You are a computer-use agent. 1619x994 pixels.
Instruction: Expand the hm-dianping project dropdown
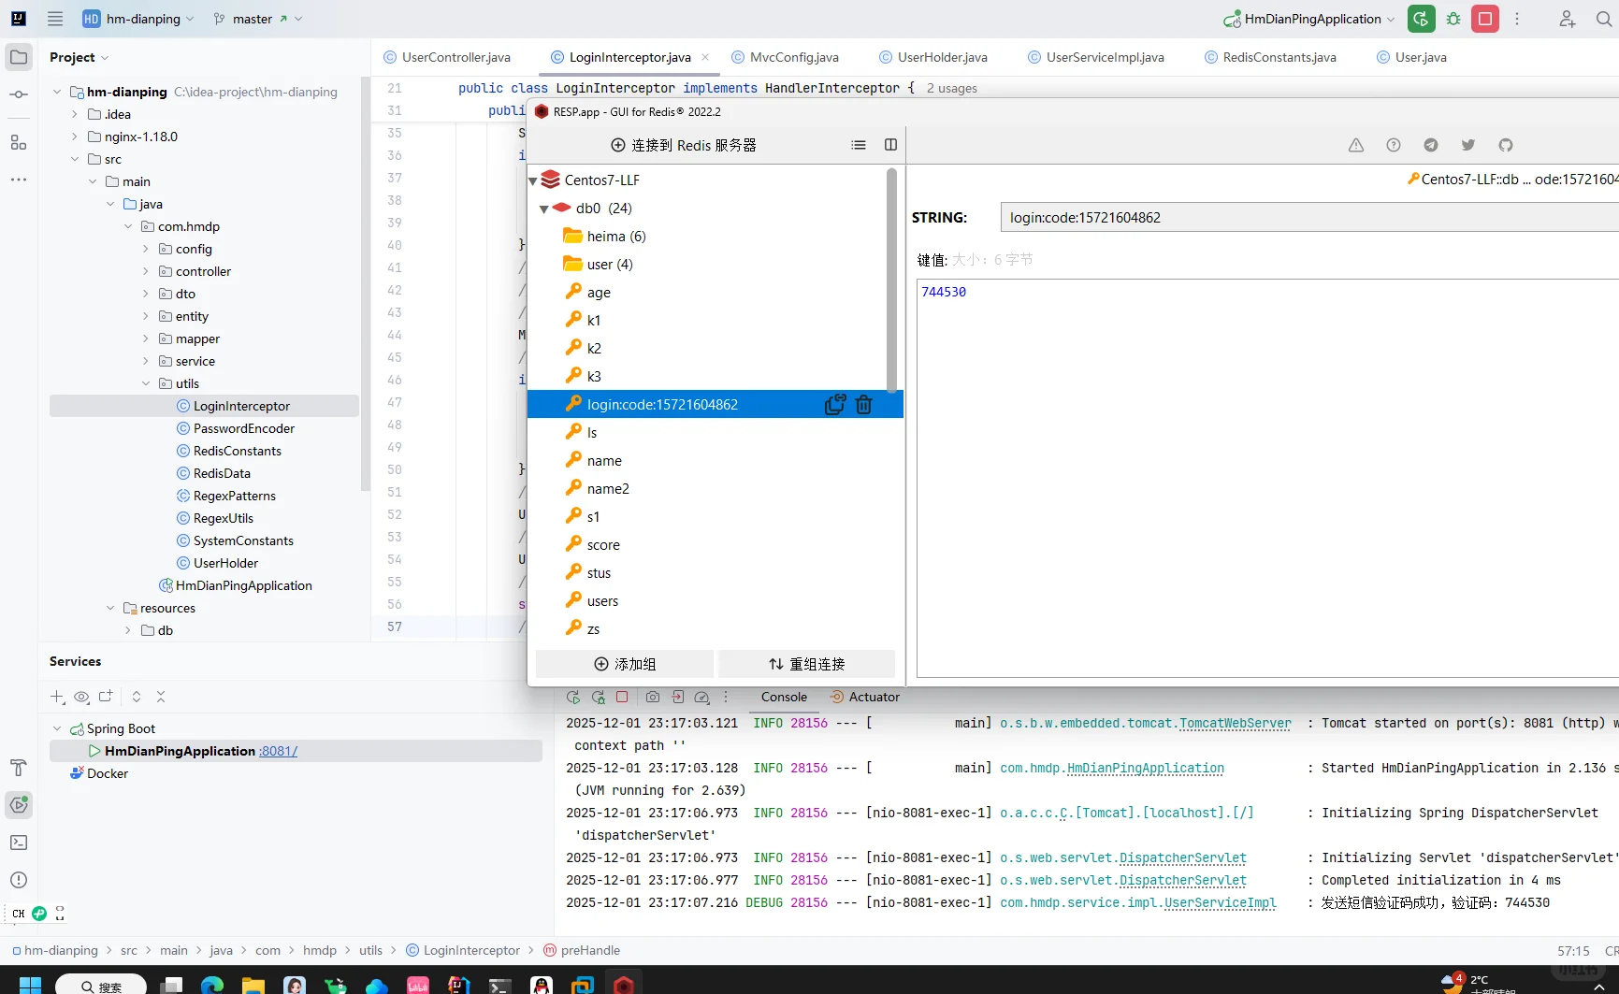pos(138,19)
